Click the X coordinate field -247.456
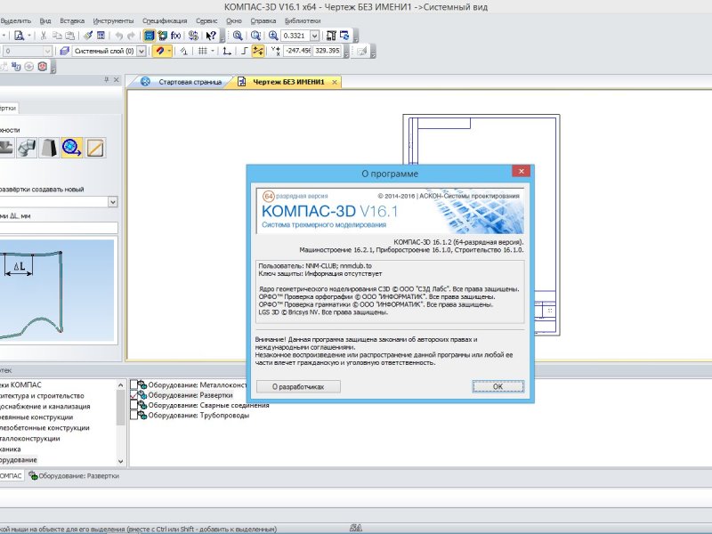This screenshot has height=534, width=712. pyautogui.click(x=298, y=51)
